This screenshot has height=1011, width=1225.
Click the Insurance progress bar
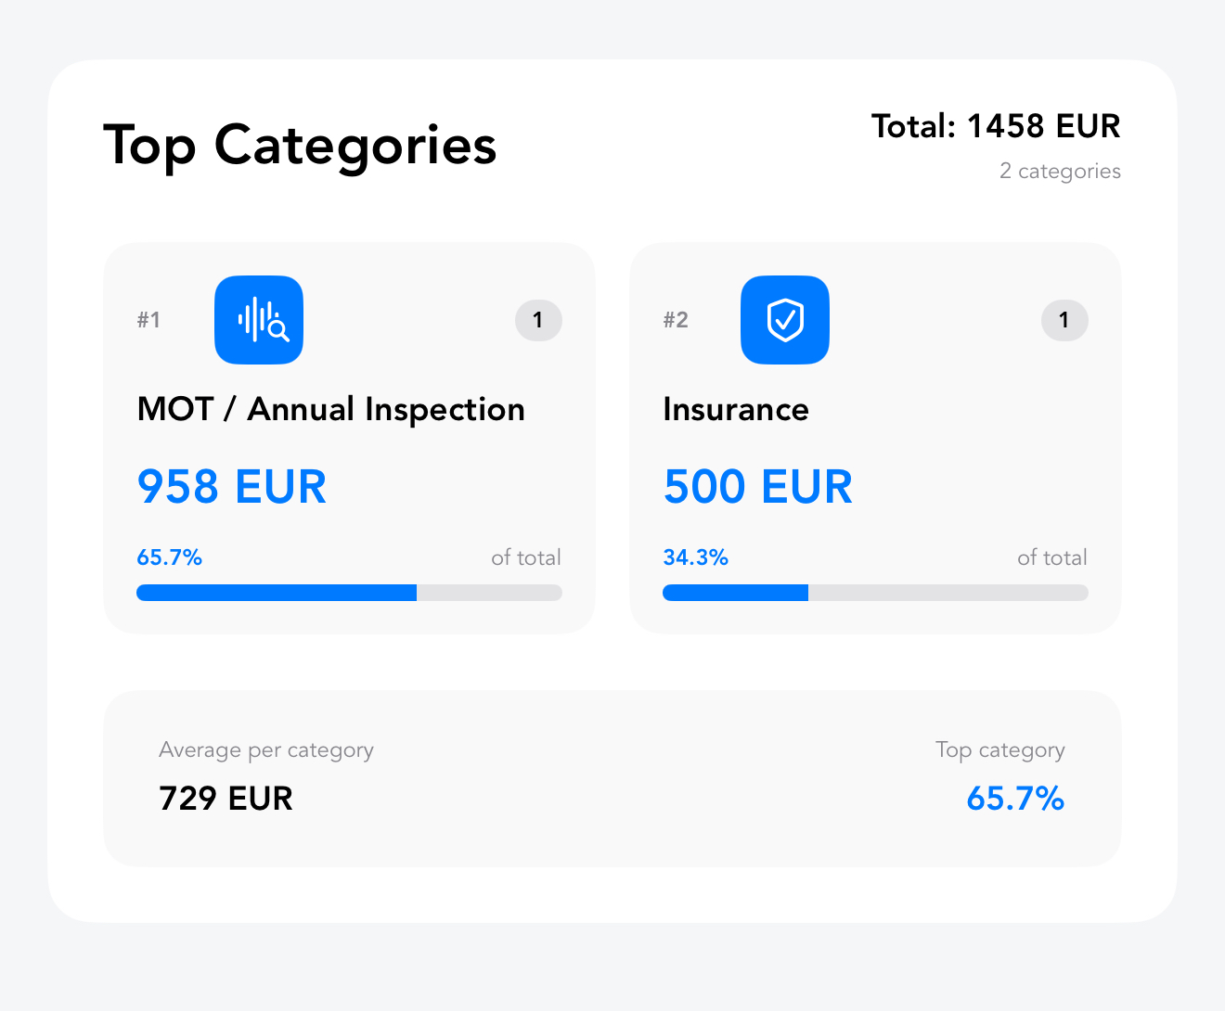tap(874, 592)
